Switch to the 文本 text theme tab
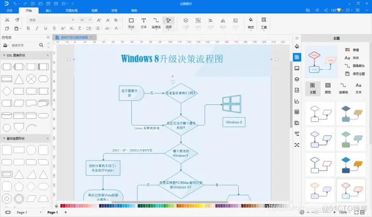The width and height of the screenshot is (372, 217). coord(359,88)
